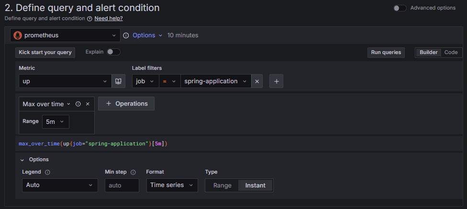This screenshot has height=209, width=467.
Task: Click the Legend info icon
Action: click(47, 172)
